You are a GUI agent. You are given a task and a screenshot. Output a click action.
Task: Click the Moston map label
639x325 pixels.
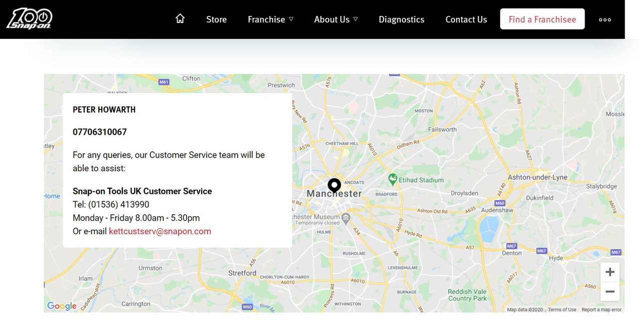tap(424, 111)
